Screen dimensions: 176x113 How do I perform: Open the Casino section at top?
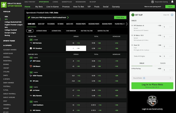pos(55,2)
